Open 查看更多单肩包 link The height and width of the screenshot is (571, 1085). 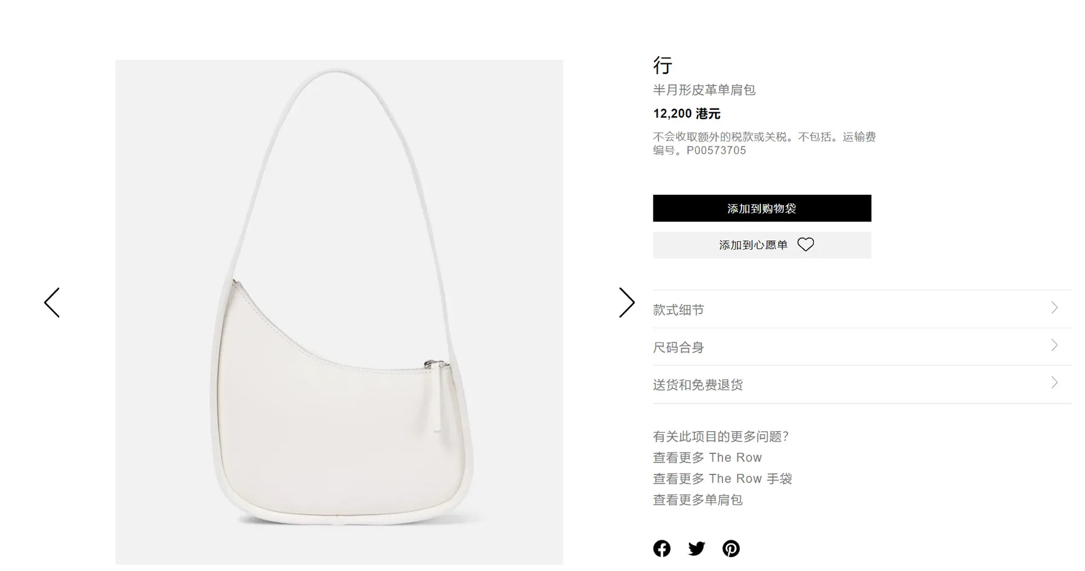698,499
